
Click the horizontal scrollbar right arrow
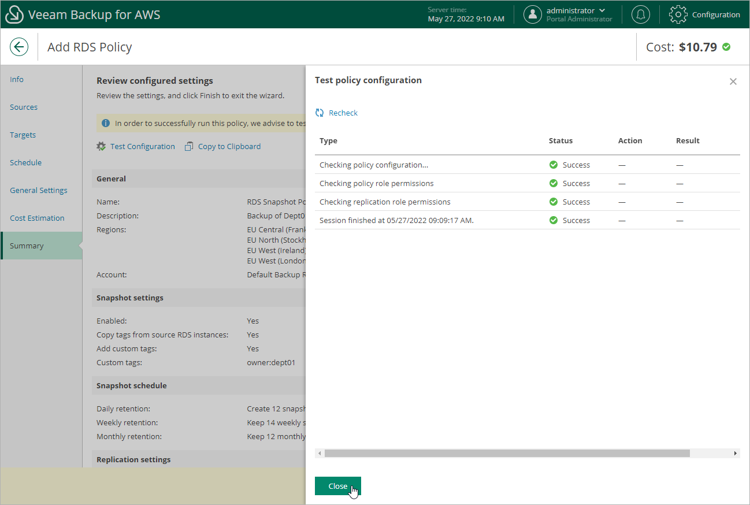pyautogui.click(x=735, y=453)
